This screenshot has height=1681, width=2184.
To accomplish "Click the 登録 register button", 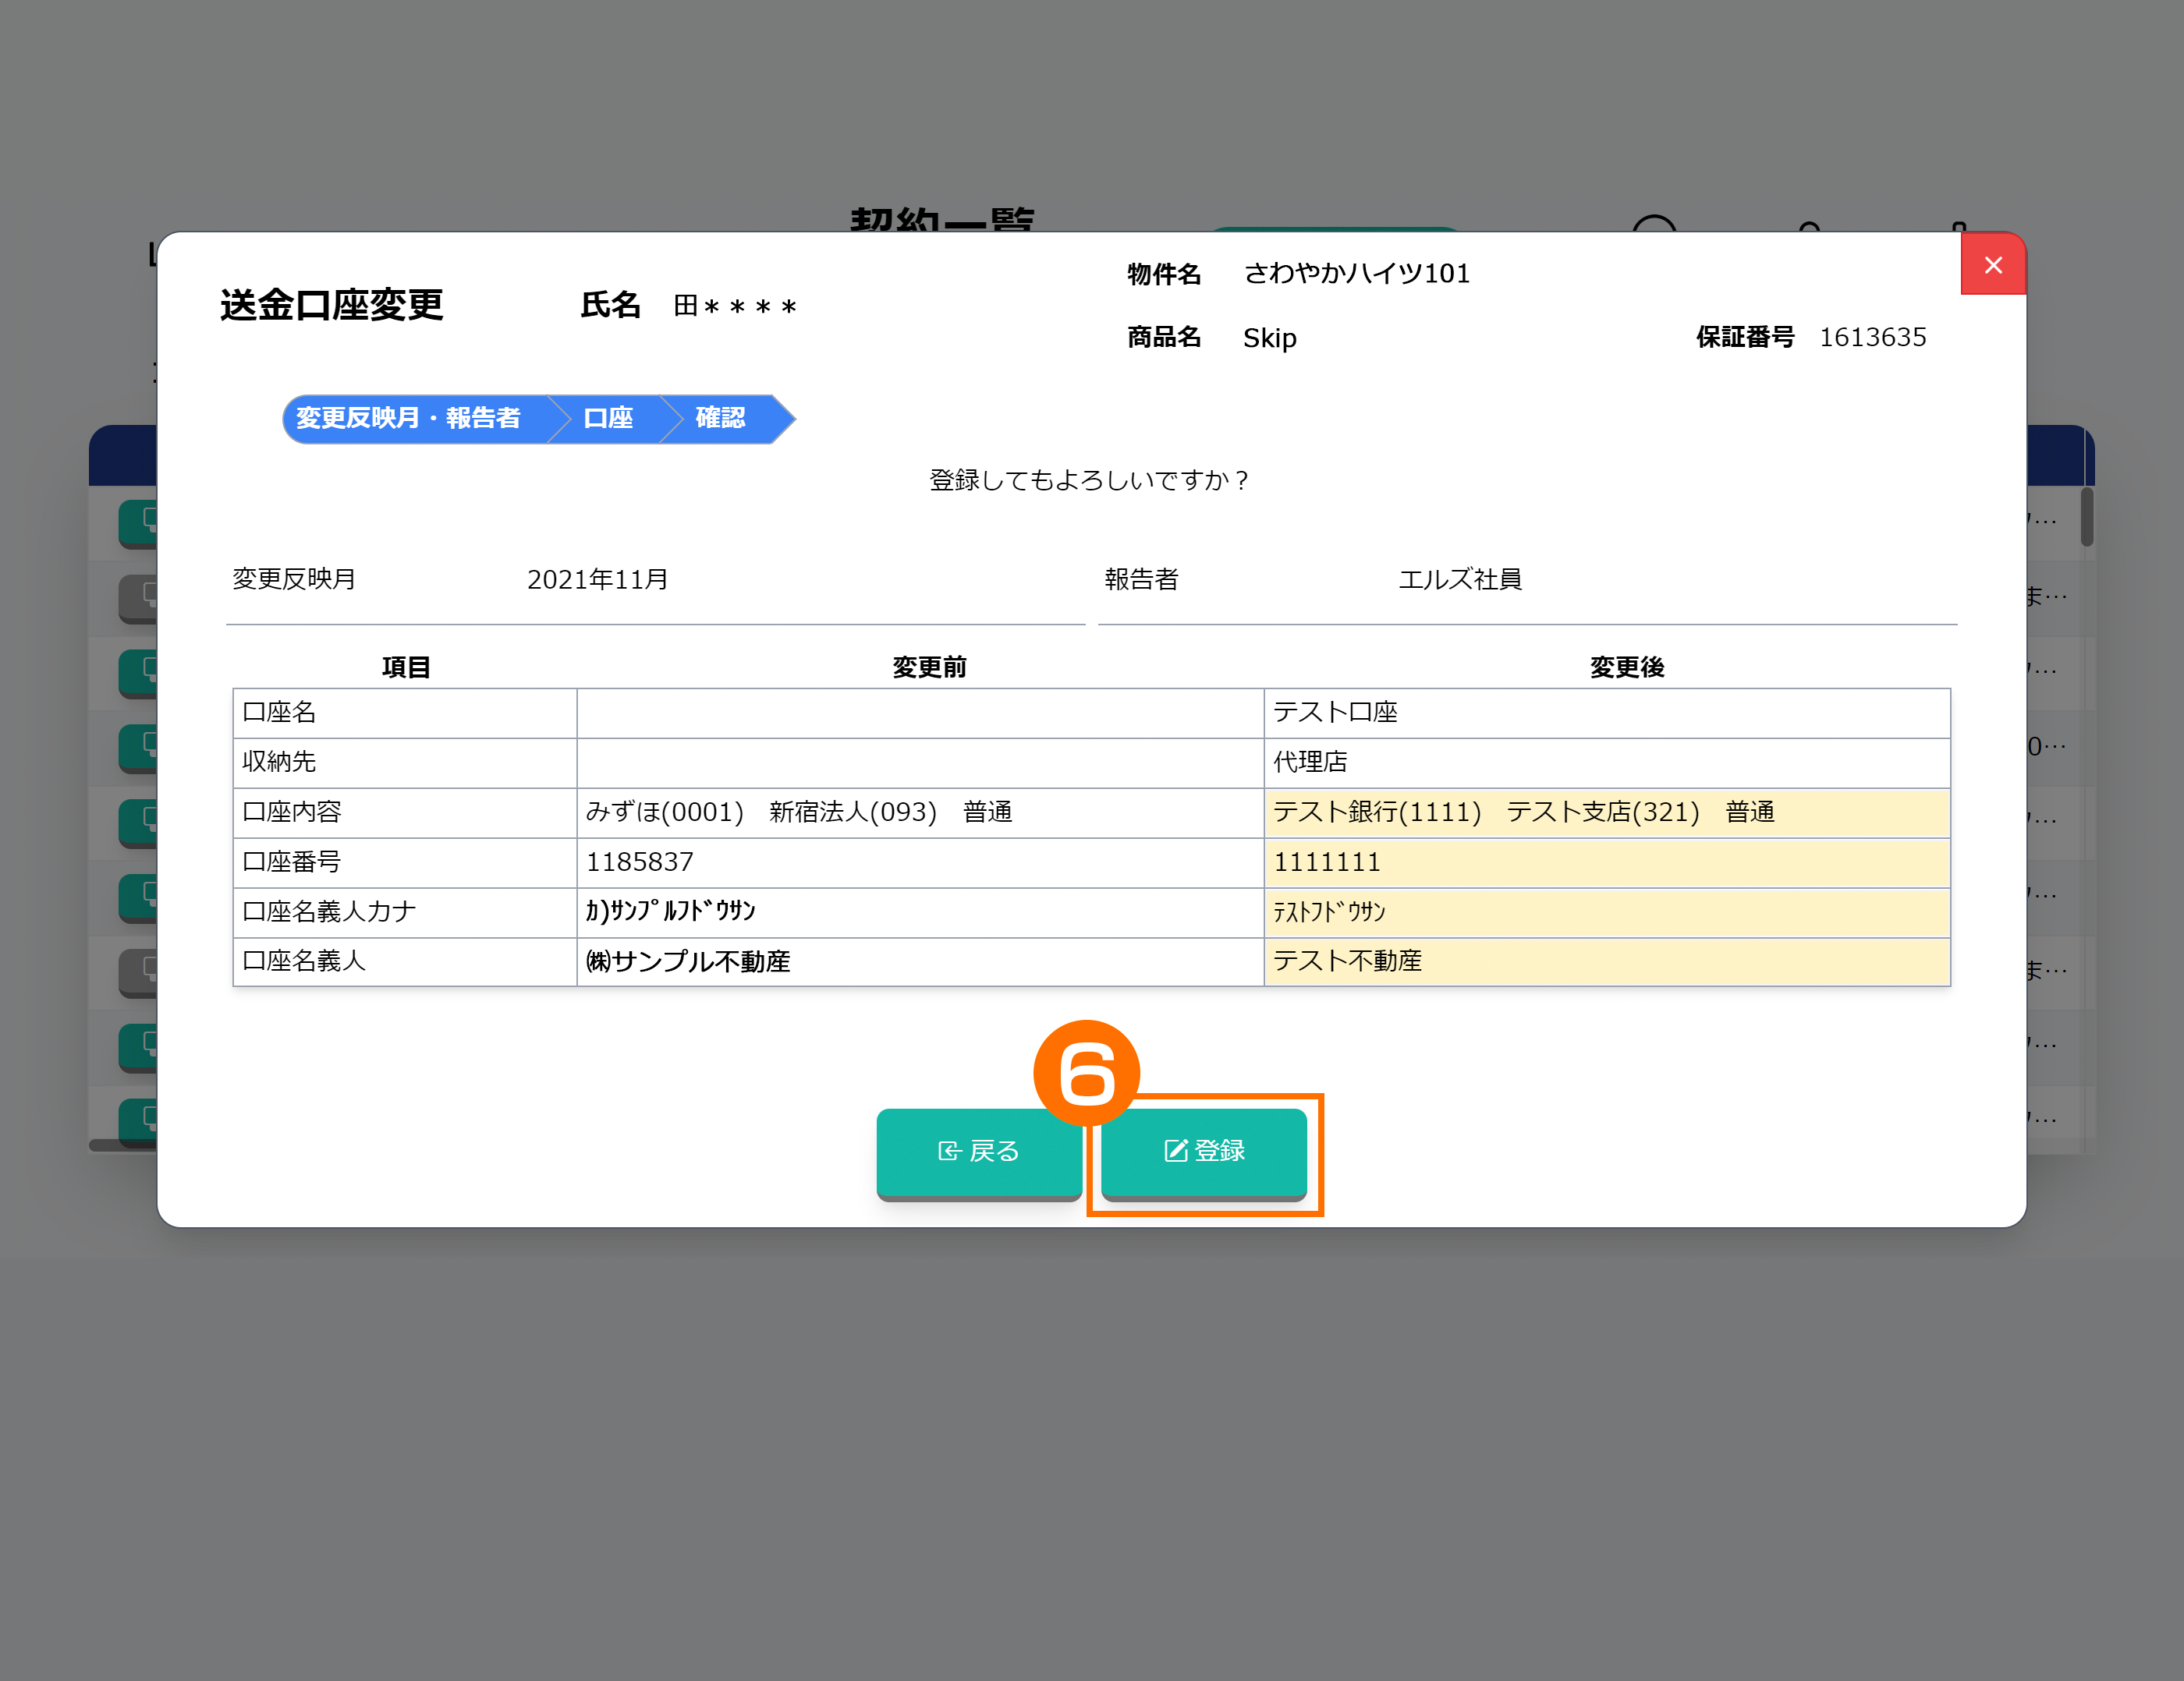I will [x=1204, y=1152].
